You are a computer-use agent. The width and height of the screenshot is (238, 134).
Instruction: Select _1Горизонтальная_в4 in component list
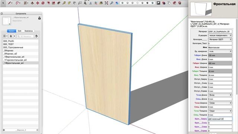pos(21,60)
